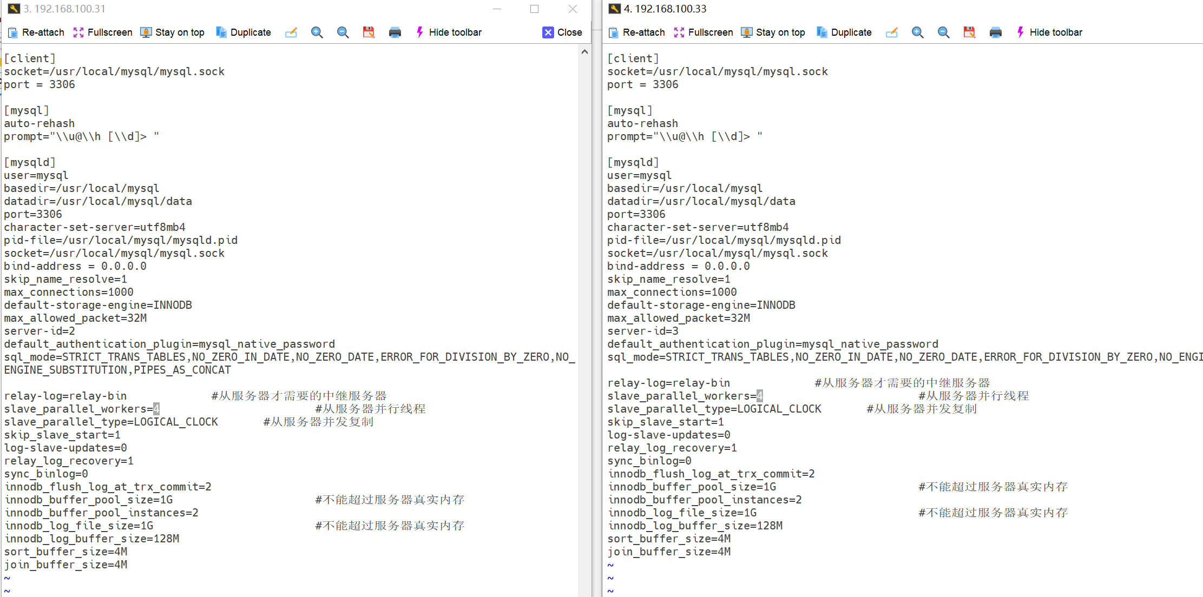Click scrollbar up arrow in left terminal
Viewport: 1203px width, 597px height.
[x=584, y=52]
